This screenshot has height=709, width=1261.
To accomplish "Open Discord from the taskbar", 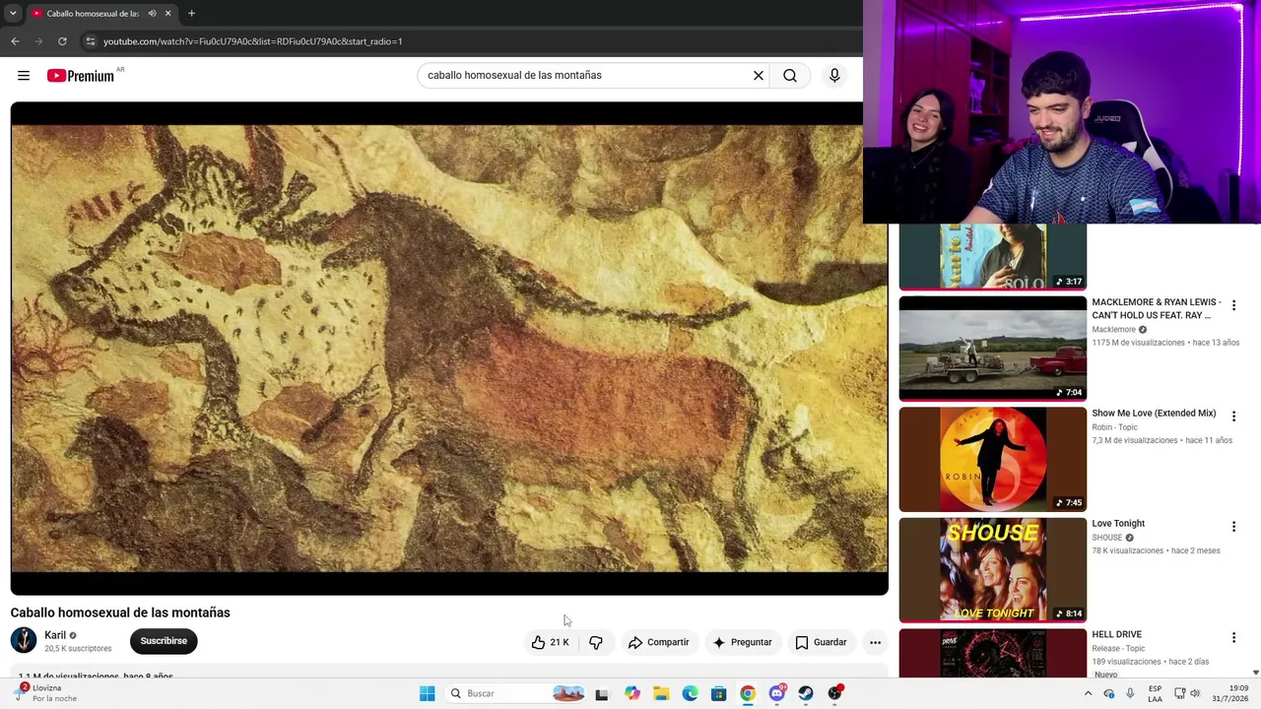I will coord(777,693).
